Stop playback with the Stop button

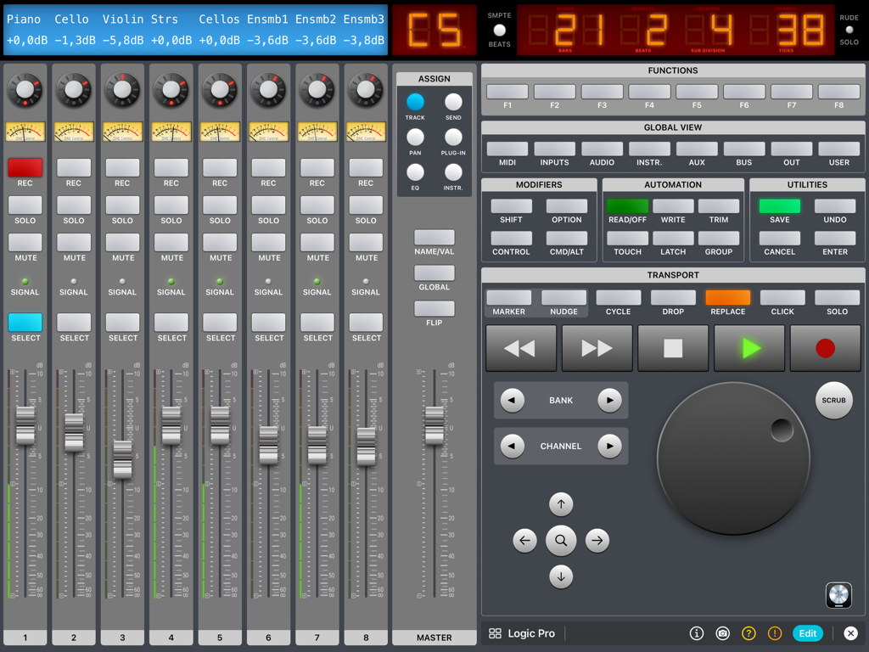pyautogui.click(x=673, y=346)
